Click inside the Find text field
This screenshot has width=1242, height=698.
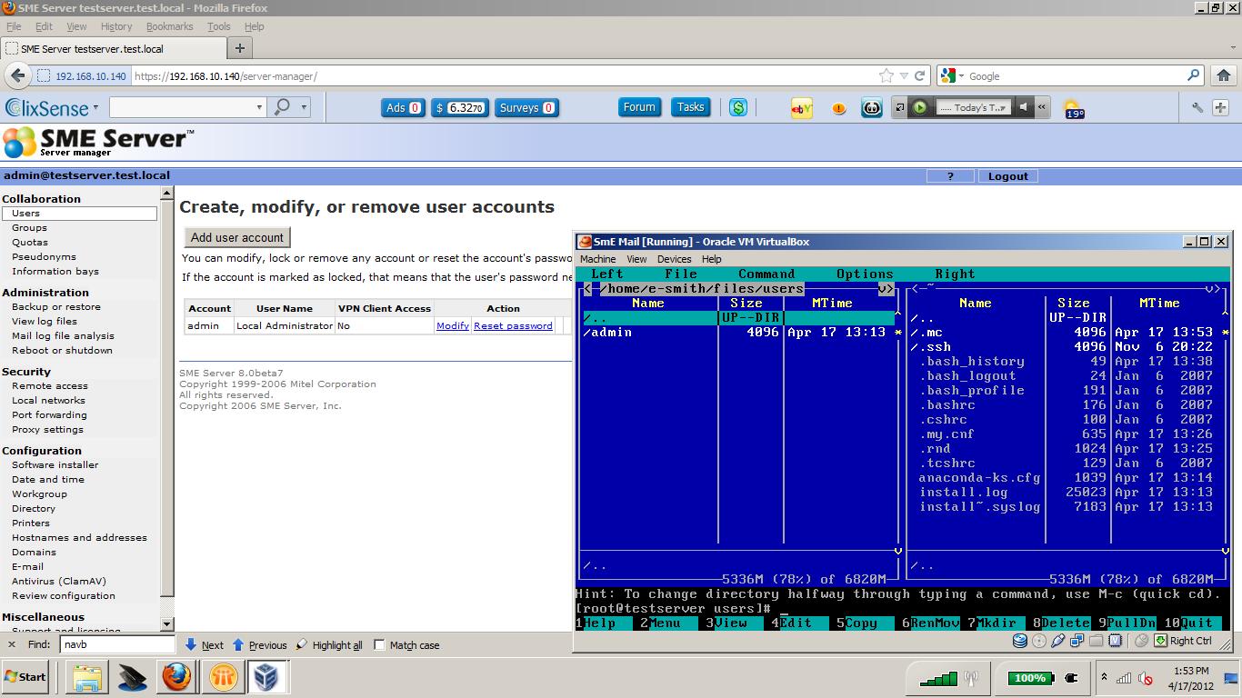(x=116, y=645)
